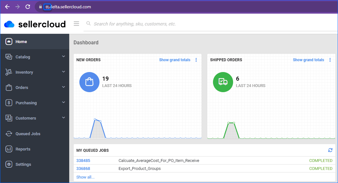Click the Reports bar chart icon
The height and width of the screenshot is (183, 338).
coord(9,149)
